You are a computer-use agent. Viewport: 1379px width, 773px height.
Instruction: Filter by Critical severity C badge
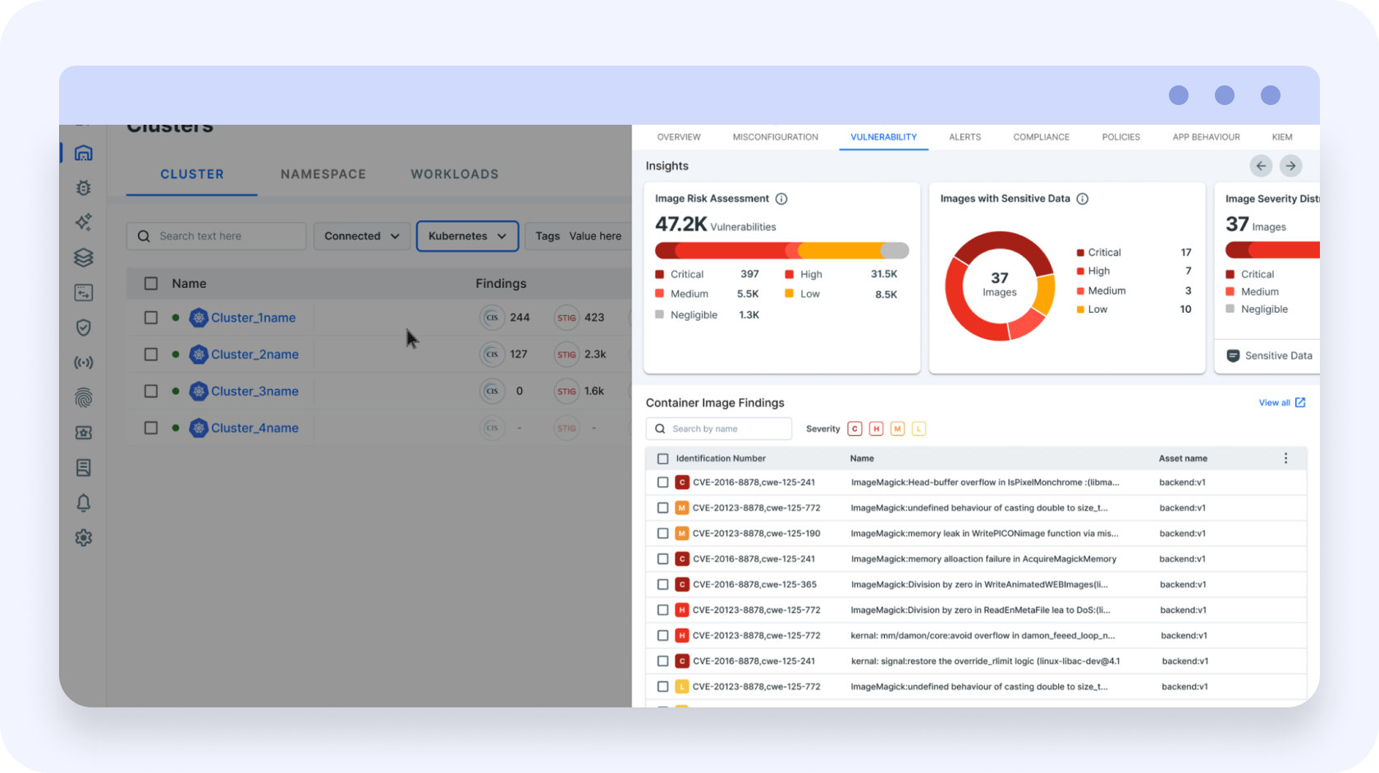point(854,429)
